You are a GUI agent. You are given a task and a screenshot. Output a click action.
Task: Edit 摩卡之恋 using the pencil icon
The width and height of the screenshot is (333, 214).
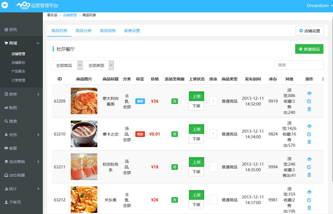[x=309, y=134]
